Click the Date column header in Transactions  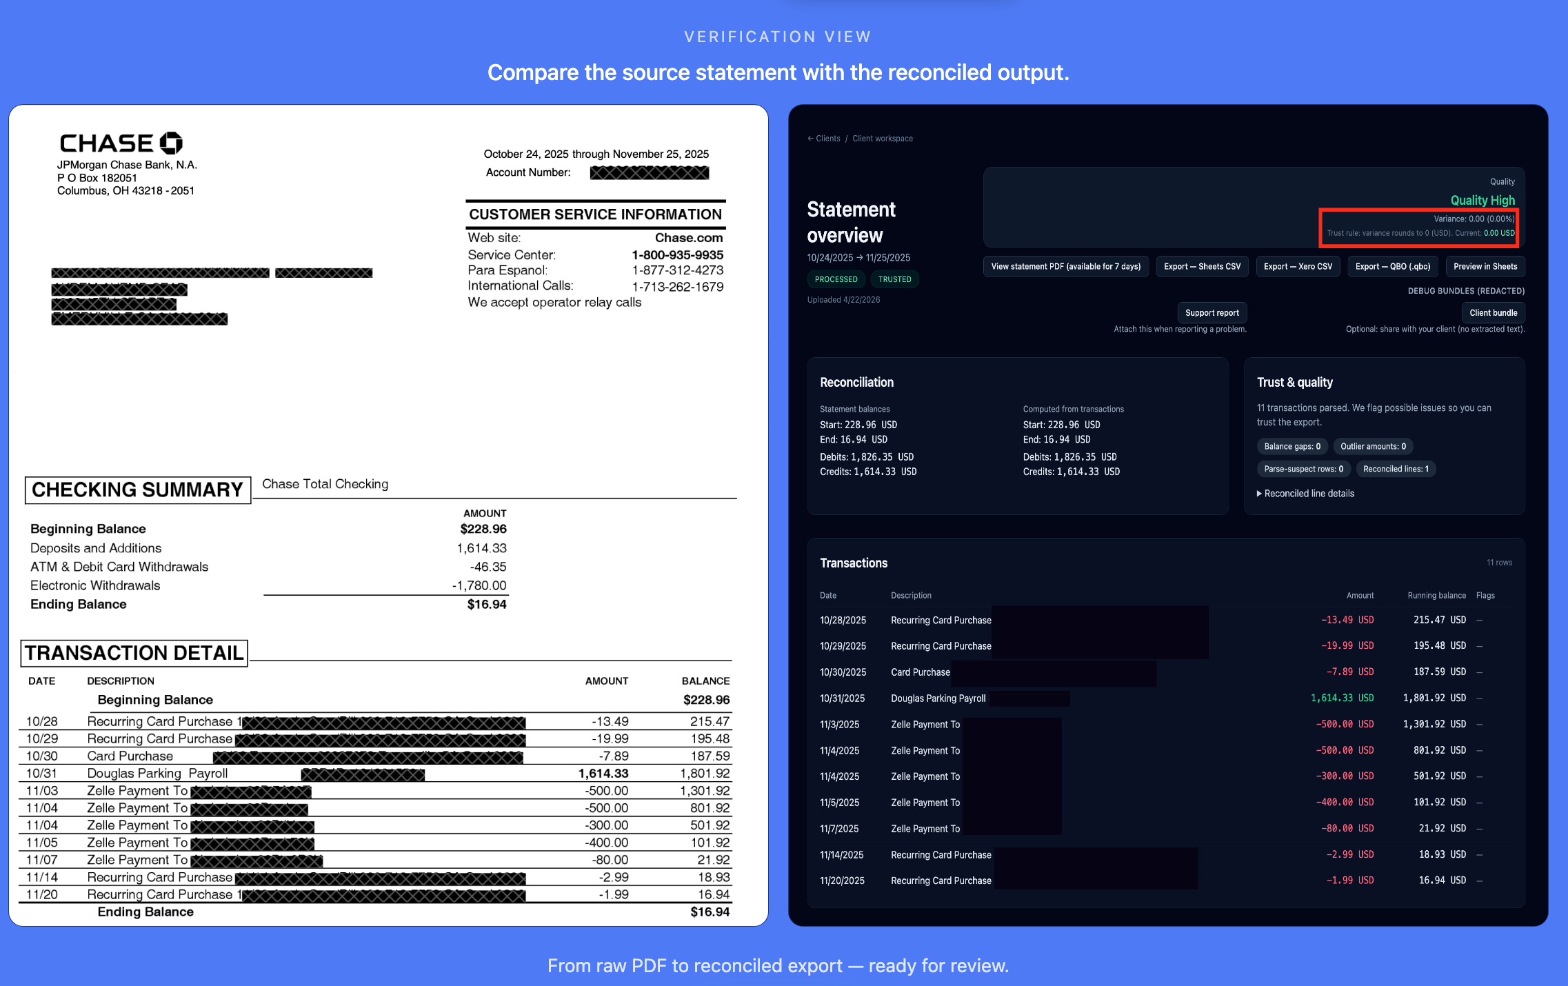pyautogui.click(x=828, y=595)
